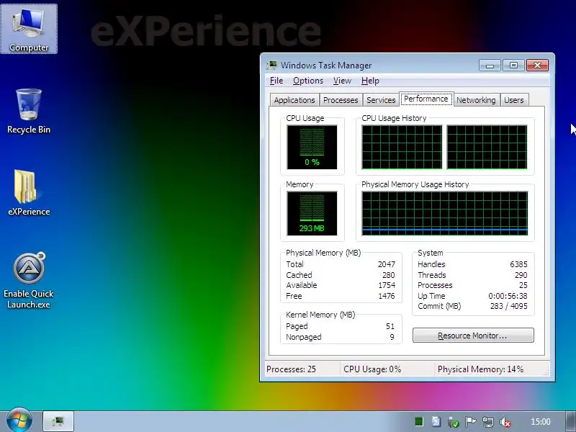This screenshot has width=576, height=432.
Task: Click the Paged kernel memory value 51
Action: coord(390,327)
